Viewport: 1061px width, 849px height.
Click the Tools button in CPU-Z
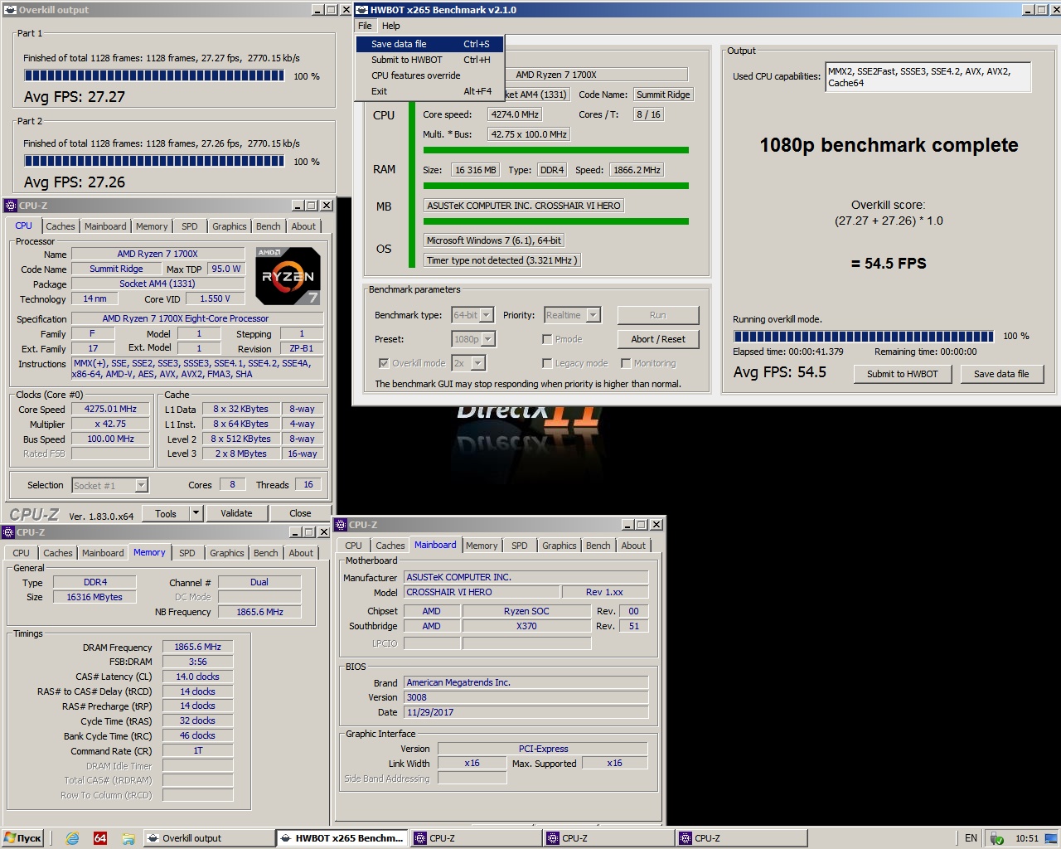[166, 513]
